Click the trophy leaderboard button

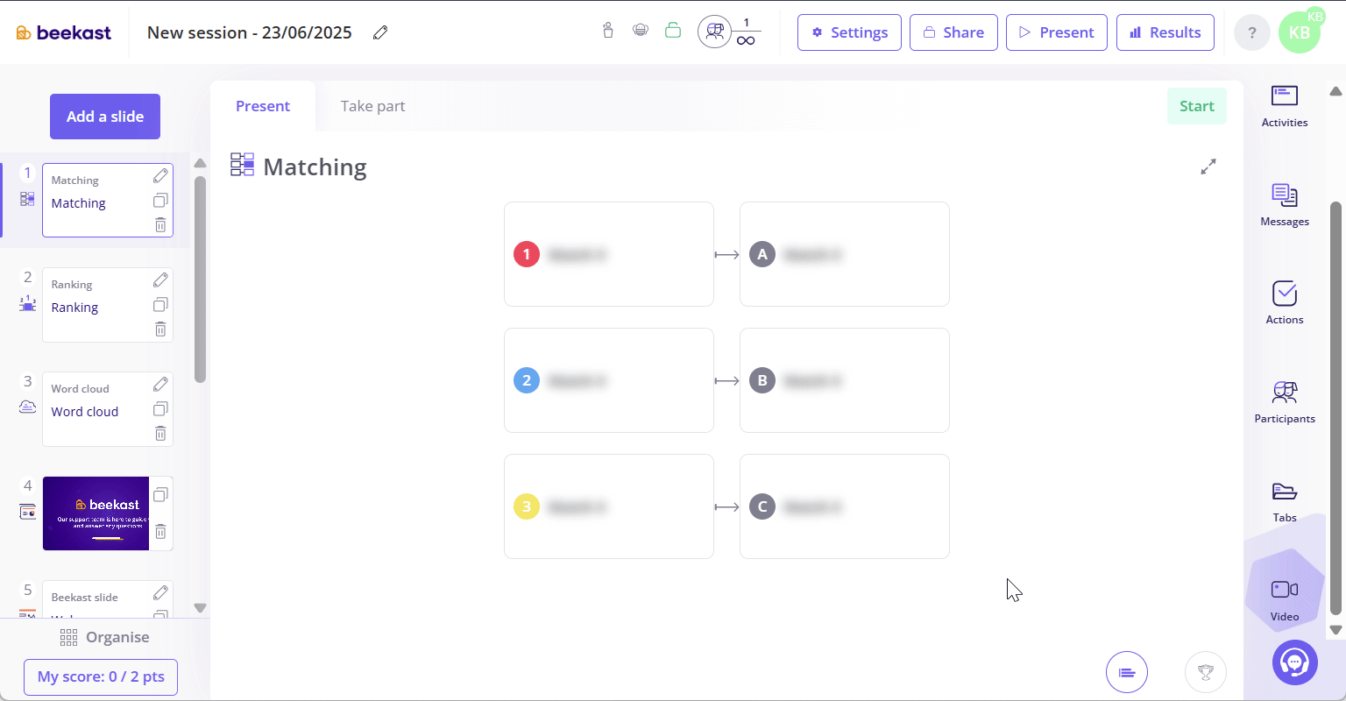coord(1206,673)
